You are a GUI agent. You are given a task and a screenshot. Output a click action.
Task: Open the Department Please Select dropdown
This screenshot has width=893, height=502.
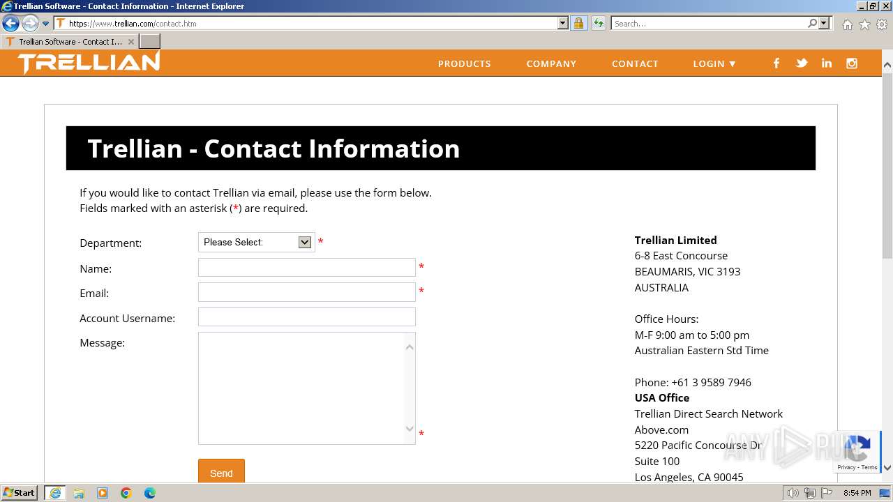click(256, 242)
